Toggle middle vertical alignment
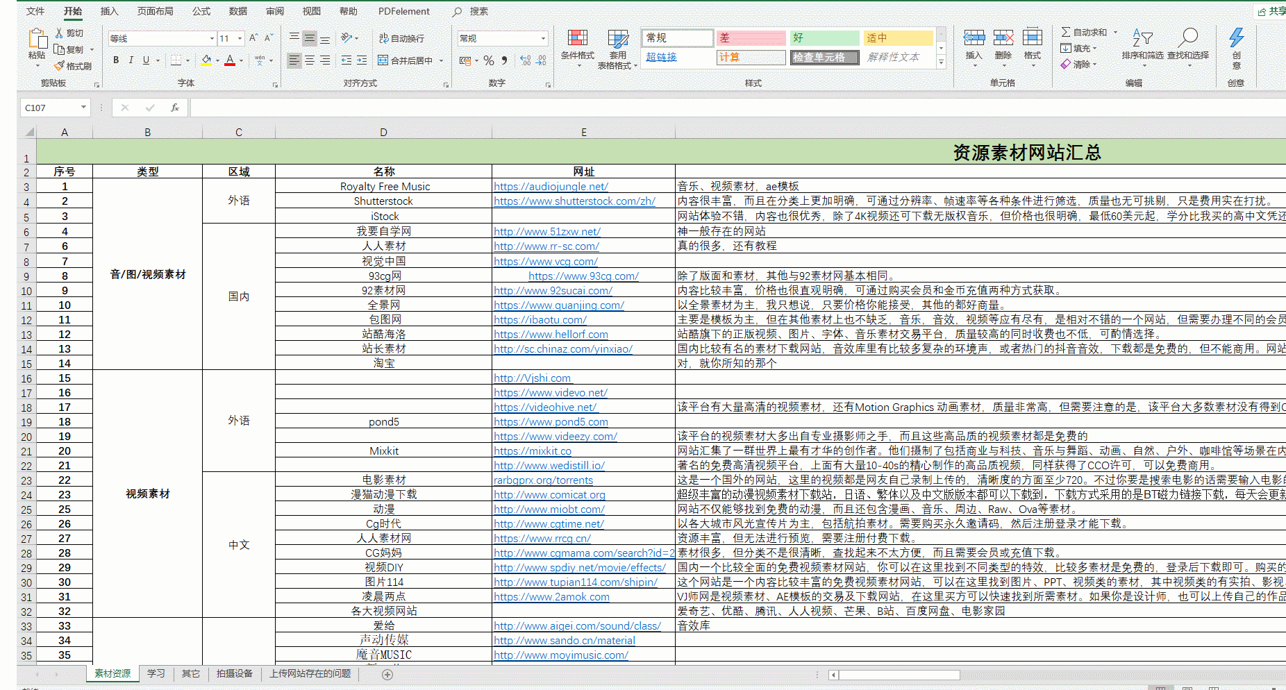Image resolution: width=1286 pixels, height=690 pixels. pos(310,38)
